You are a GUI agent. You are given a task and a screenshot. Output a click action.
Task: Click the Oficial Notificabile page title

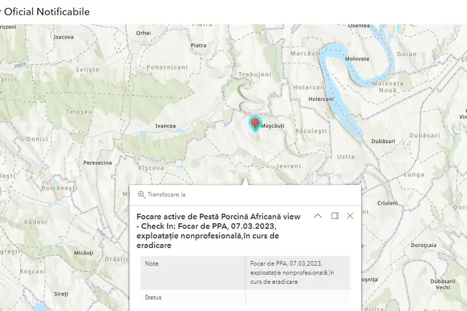tap(47, 12)
